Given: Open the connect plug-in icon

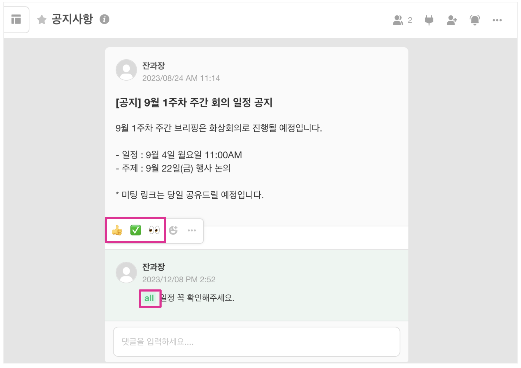Looking at the screenshot, I should click(429, 20).
